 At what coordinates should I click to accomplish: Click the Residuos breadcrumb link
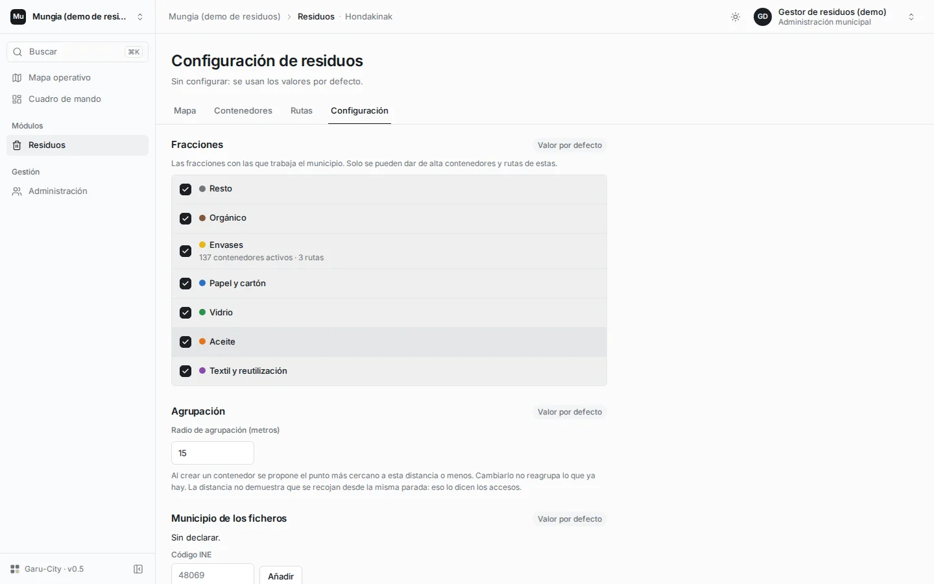(x=316, y=17)
